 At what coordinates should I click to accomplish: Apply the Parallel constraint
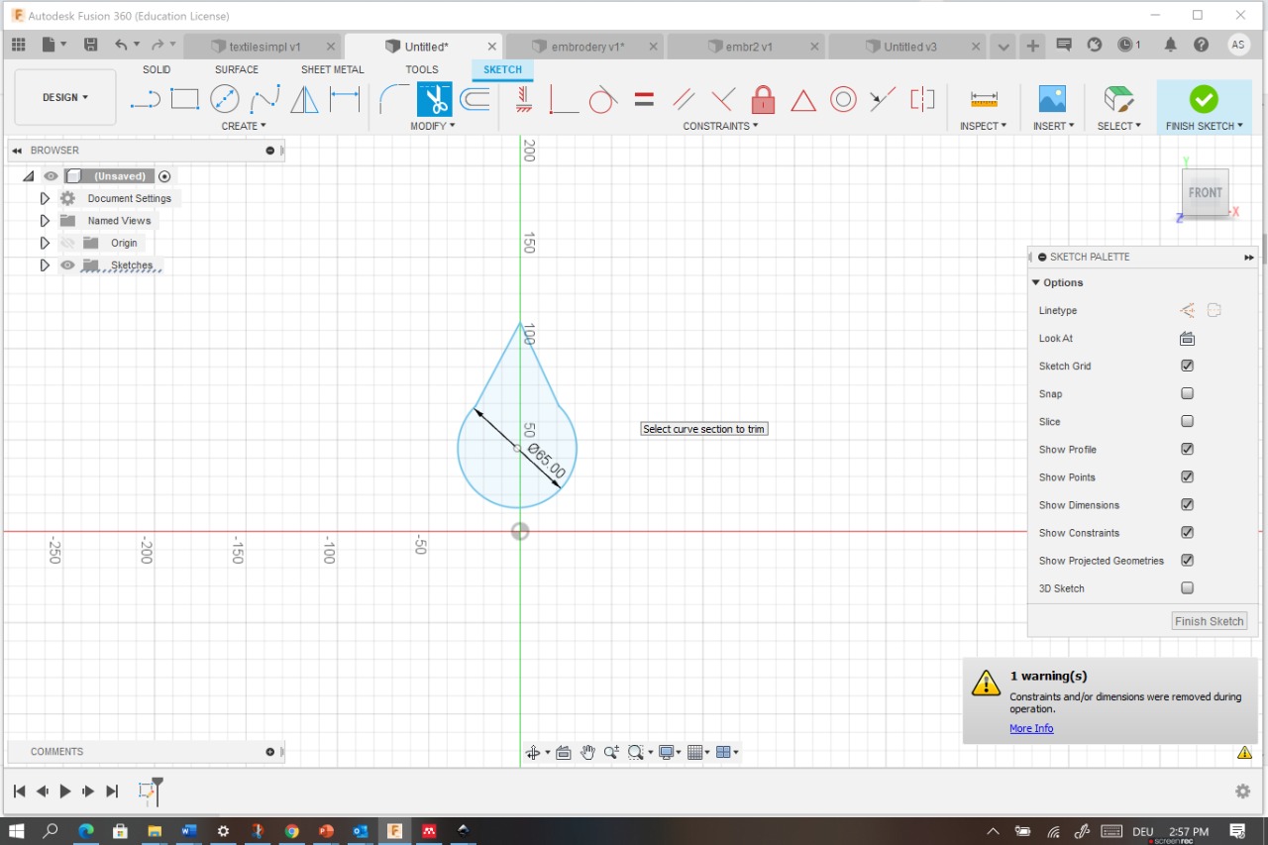[684, 99]
